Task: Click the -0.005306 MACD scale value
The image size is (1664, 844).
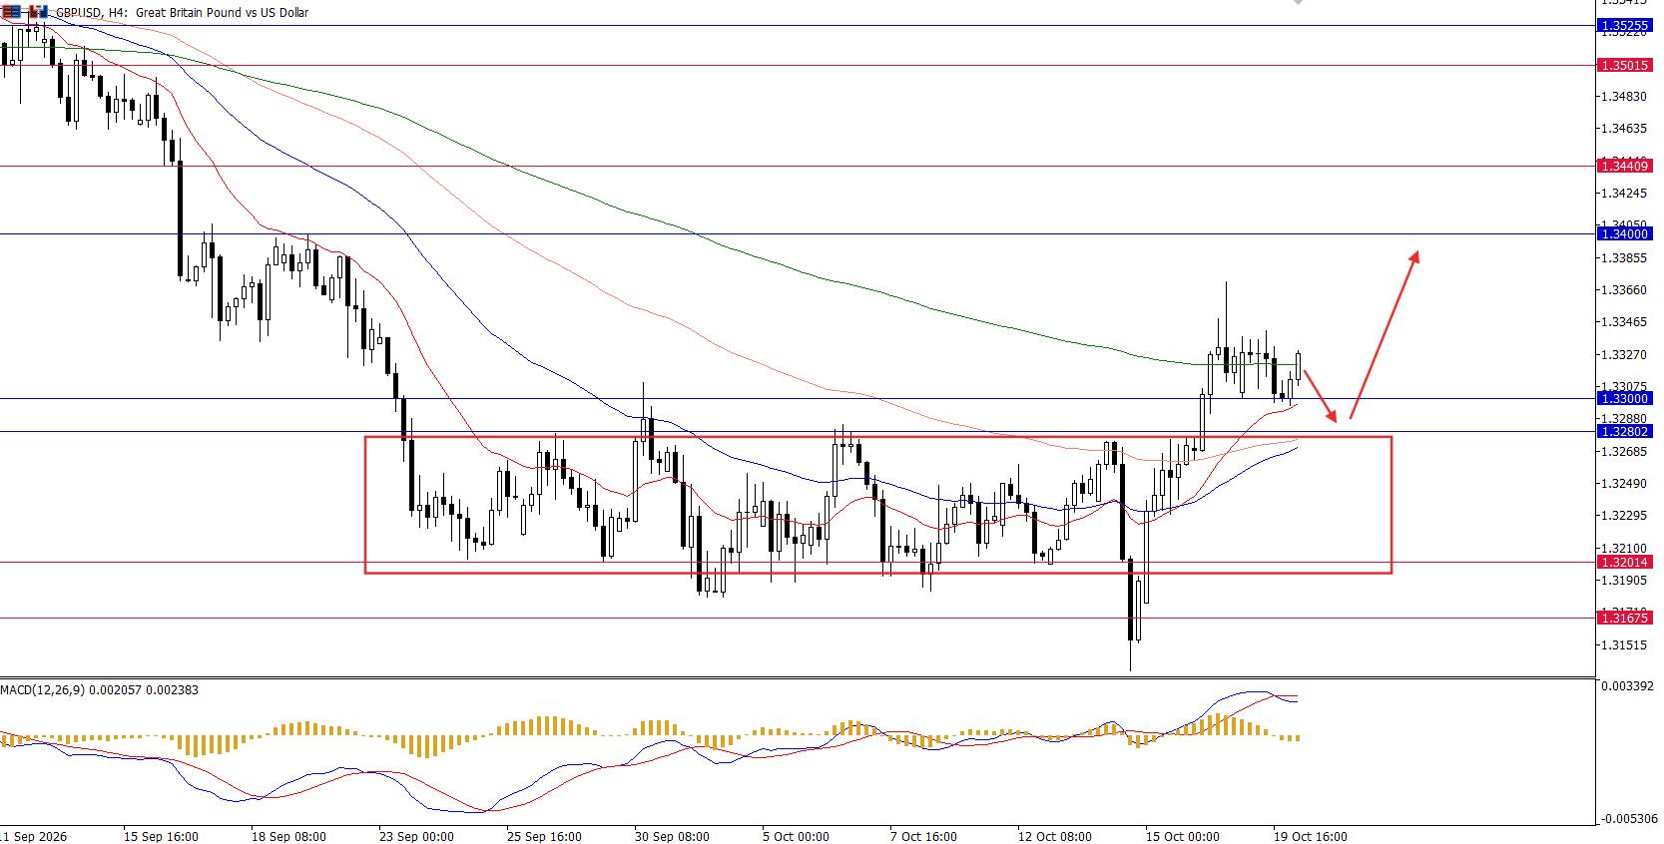Action: pyautogui.click(x=1626, y=819)
